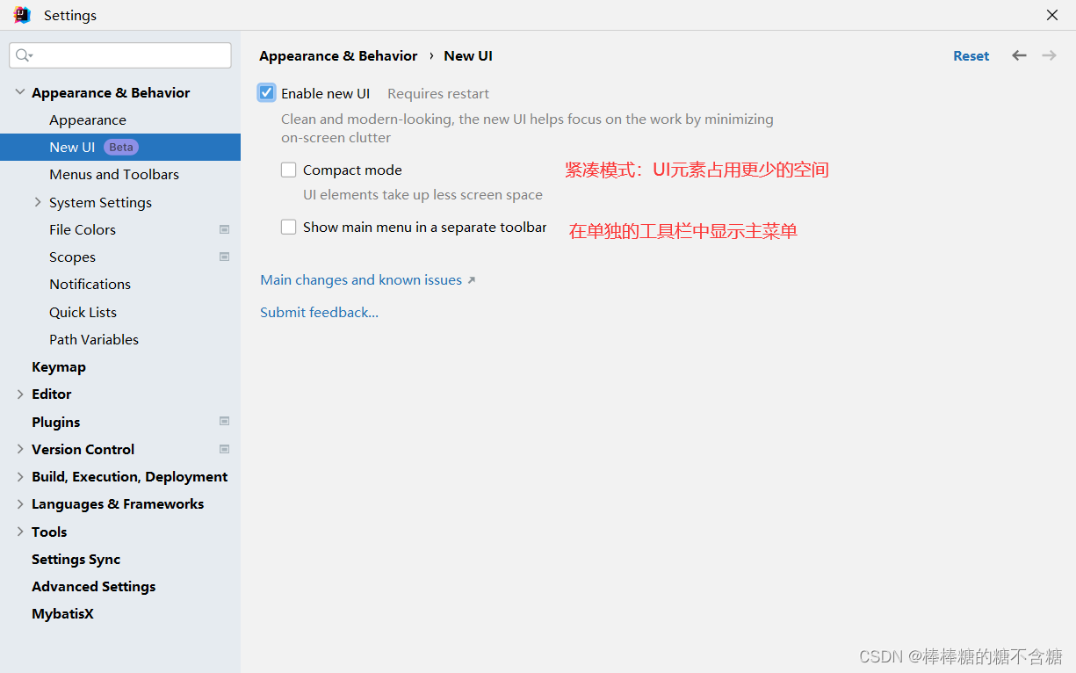Image resolution: width=1076 pixels, height=673 pixels.
Task: Select the New UI settings page
Action: (120, 147)
